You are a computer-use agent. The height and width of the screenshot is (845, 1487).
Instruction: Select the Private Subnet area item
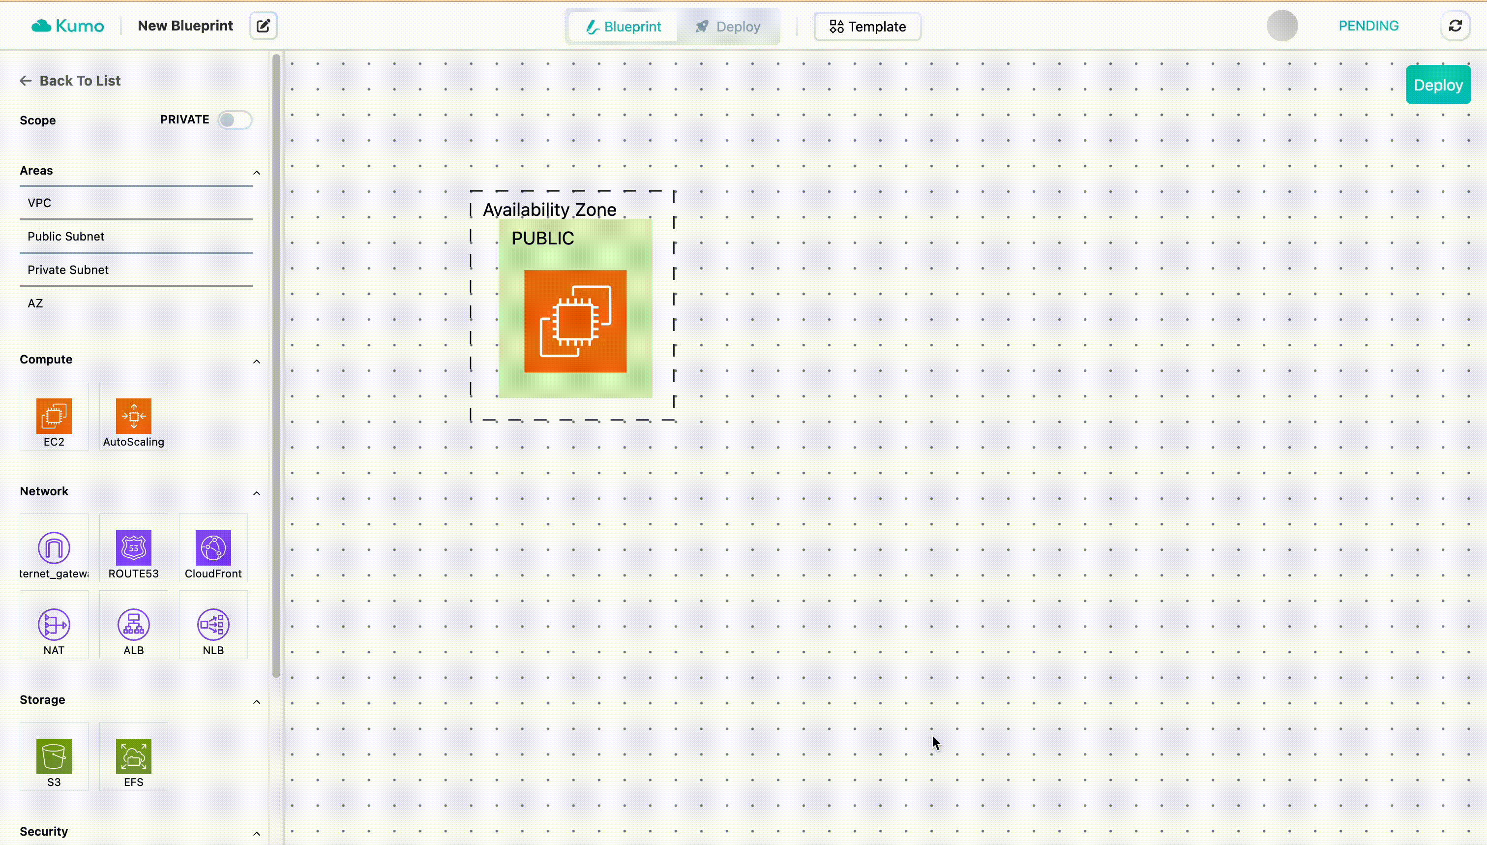[136, 270]
